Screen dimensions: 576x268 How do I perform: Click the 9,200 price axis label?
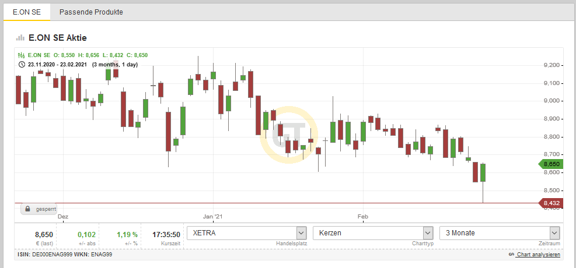(x=551, y=65)
